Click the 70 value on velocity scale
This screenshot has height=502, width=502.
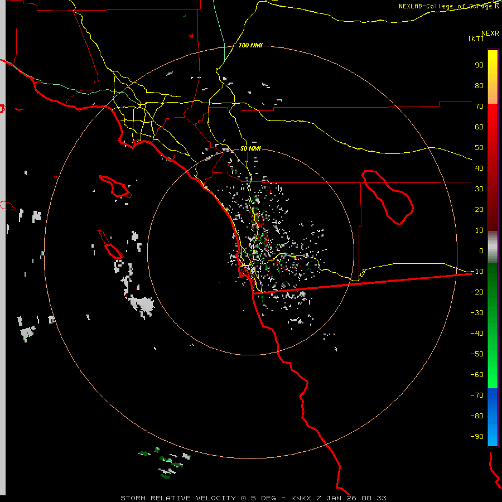pyautogui.click(x=479, y=107)
